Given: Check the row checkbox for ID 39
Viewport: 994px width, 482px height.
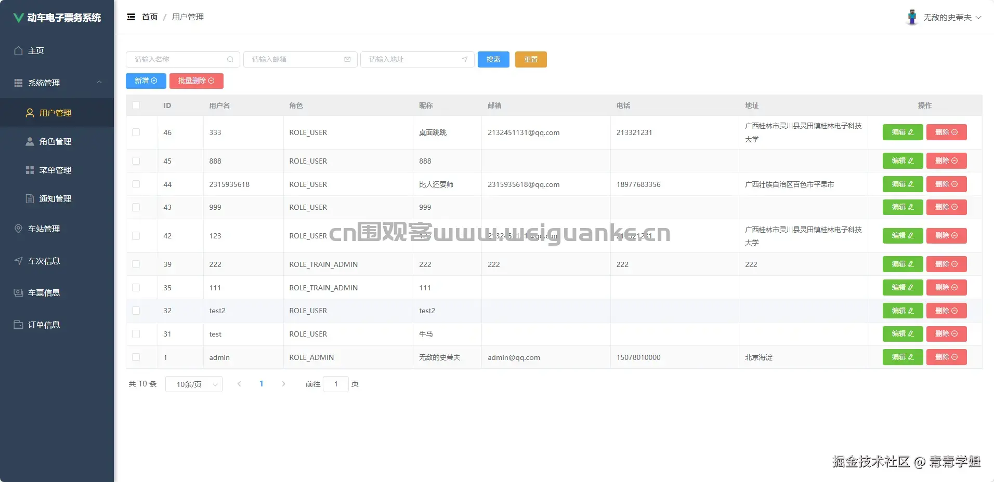Looking at the screenshot, I should coord(136,264).
